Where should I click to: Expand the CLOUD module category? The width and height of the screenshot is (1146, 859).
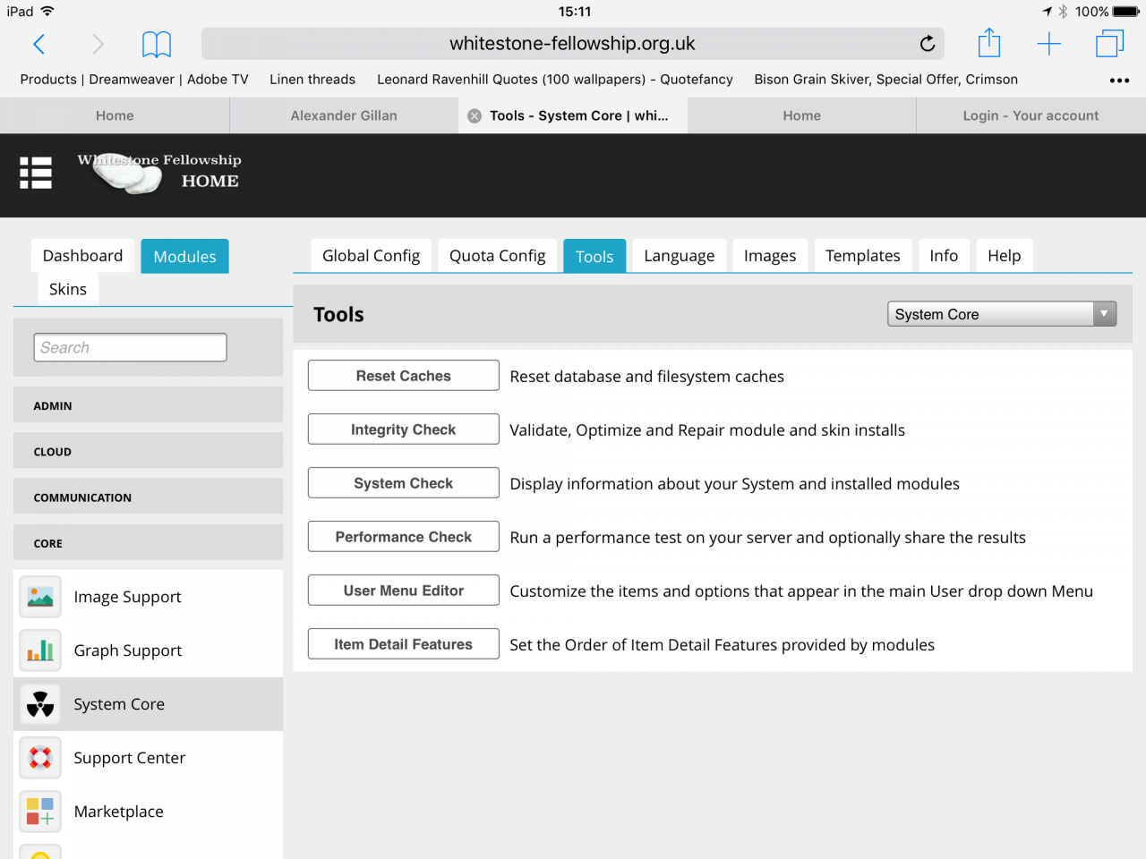(149, 451)
